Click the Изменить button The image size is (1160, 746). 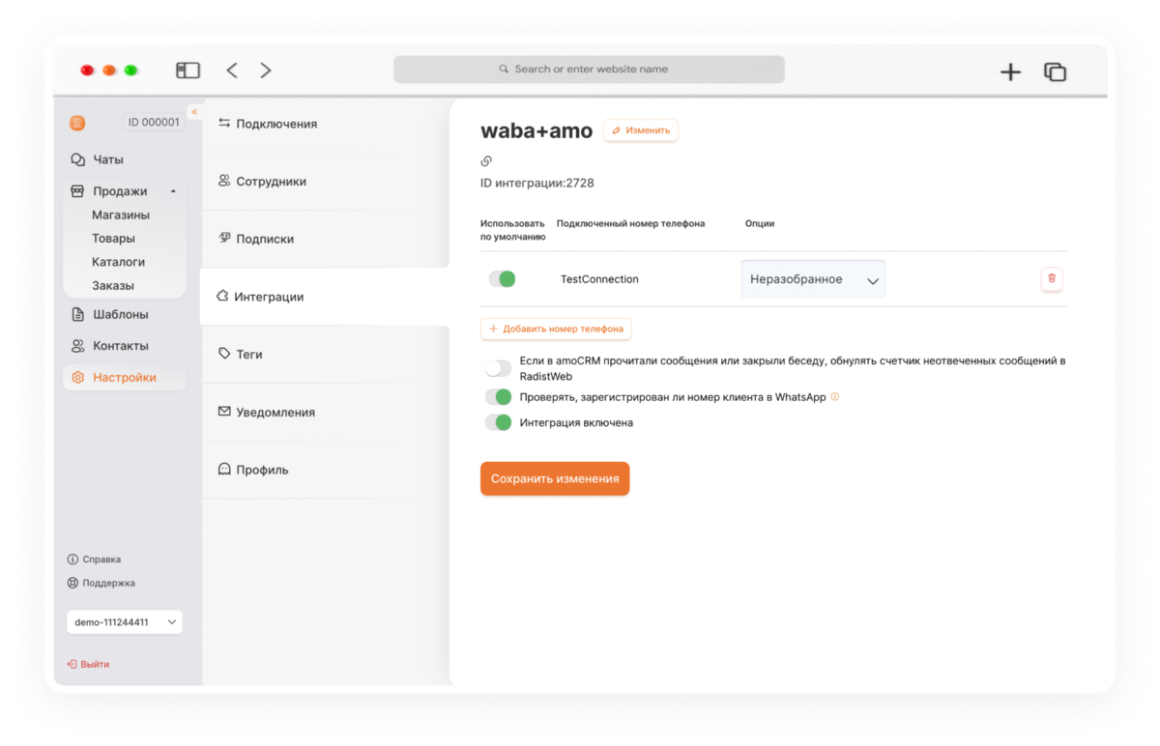click(641, 130)
